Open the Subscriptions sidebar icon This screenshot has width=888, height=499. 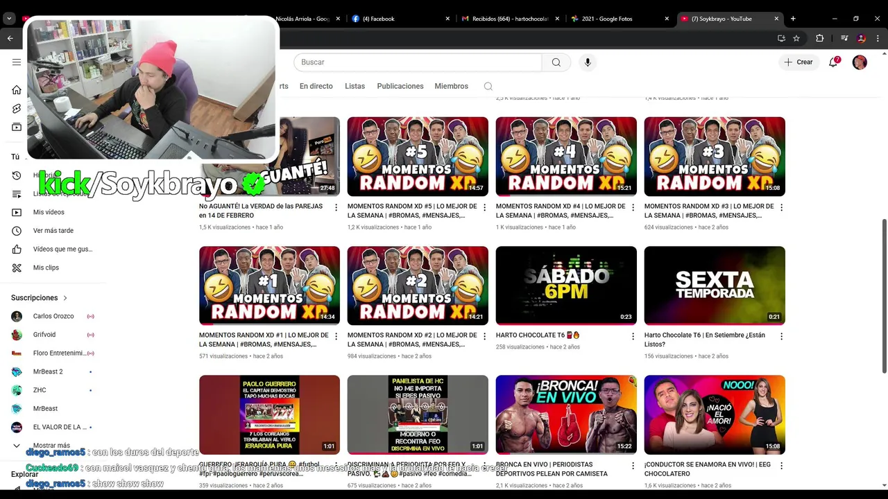pyautogui.click(x=17, y=127)
